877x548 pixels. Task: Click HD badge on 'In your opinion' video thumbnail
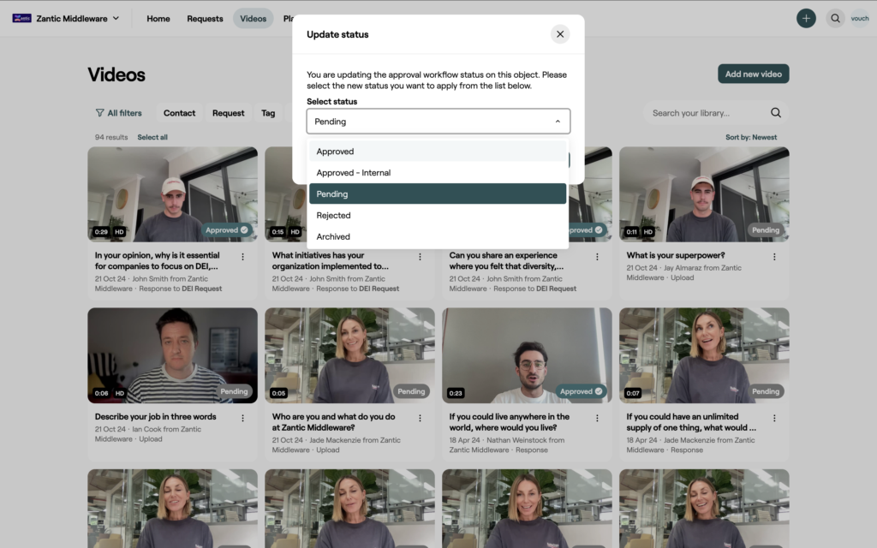(x=119, y=231)
